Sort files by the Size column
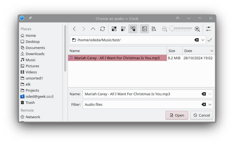The width and height of the screenshot is (234, 144). 175,51
